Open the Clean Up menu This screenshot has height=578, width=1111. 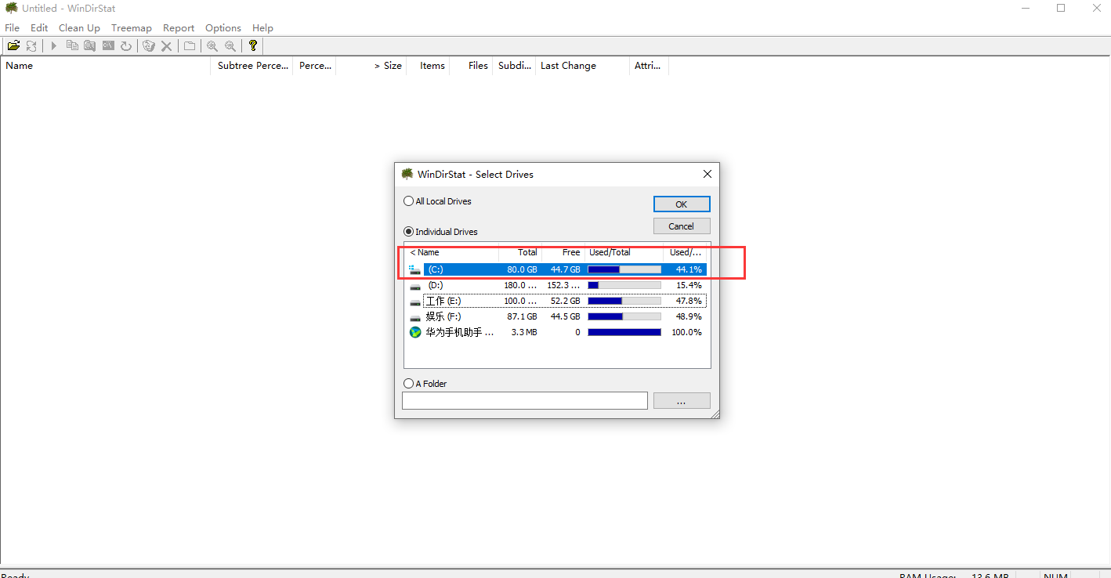click(79, 27)
